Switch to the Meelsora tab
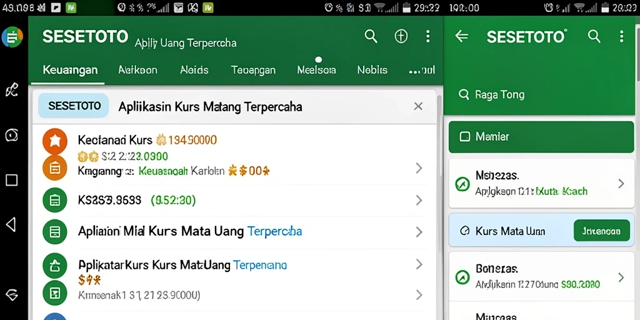The width and height of the screenshot is (640, 320). click(316, 70)
